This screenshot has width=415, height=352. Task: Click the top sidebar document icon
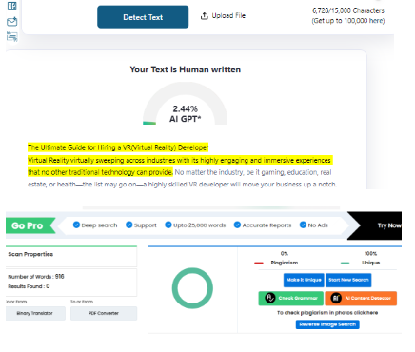click(x=12, y=6)
